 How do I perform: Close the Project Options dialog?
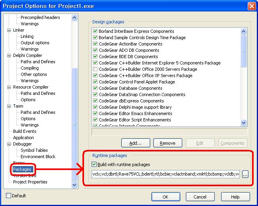click(251, 6)
